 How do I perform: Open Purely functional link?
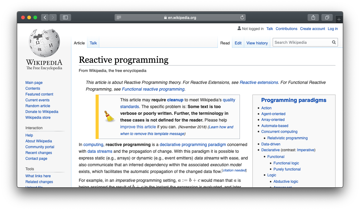click(287, 169)
